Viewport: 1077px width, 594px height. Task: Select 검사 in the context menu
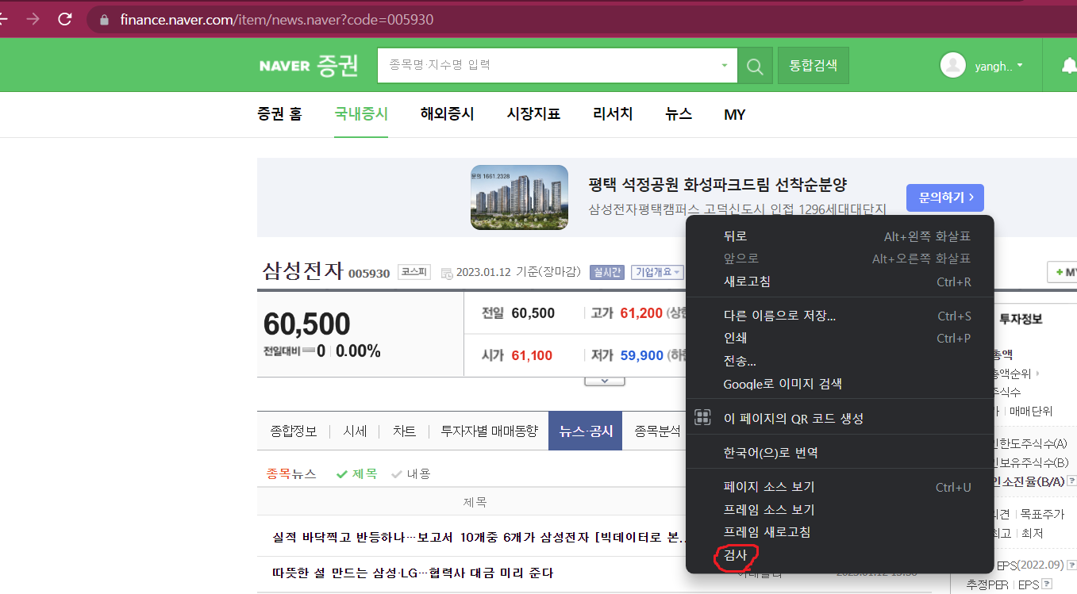coord(735,556)
